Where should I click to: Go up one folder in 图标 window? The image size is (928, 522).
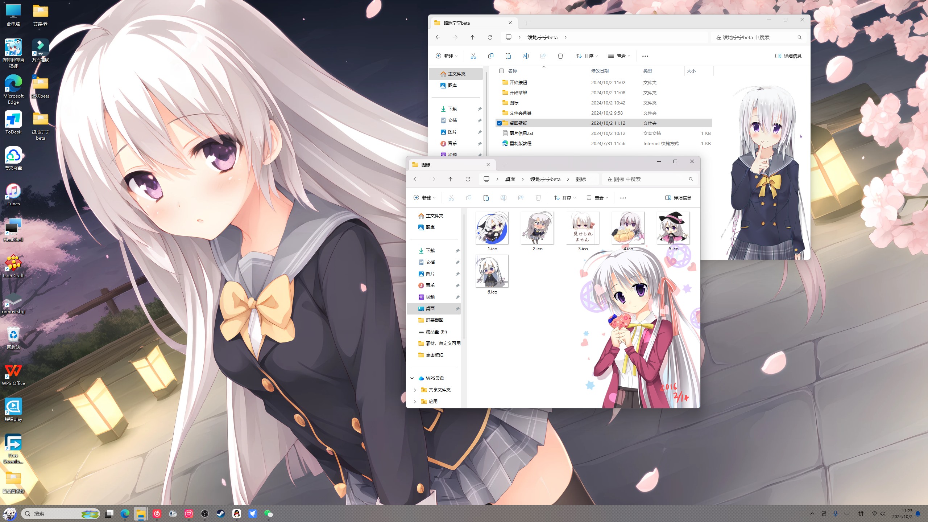click(x=450, y=179)
